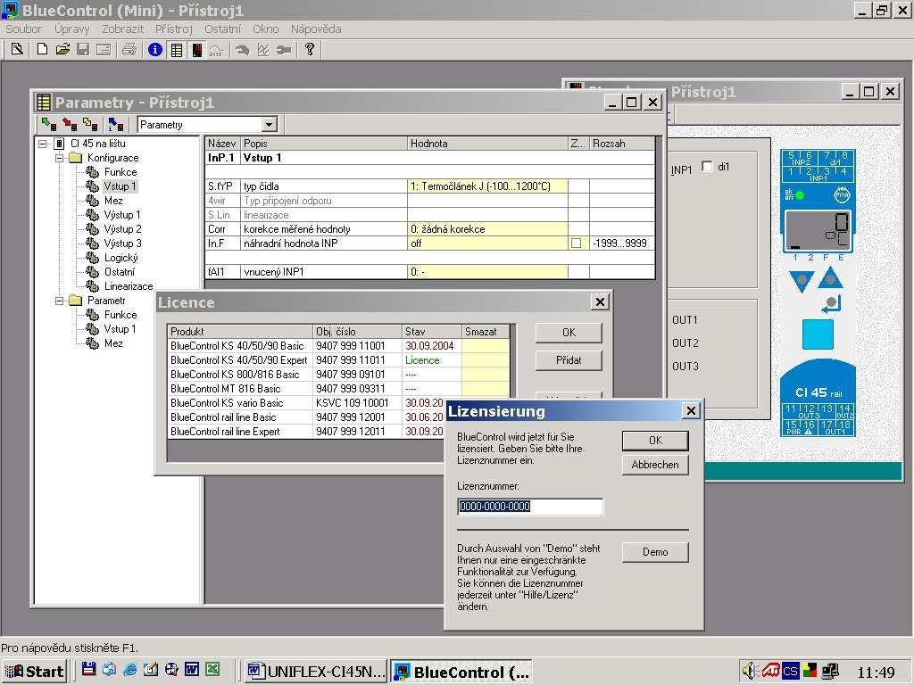Select Výstup 3 in the tree
The image size is (914, 685).
click(122, 243)
